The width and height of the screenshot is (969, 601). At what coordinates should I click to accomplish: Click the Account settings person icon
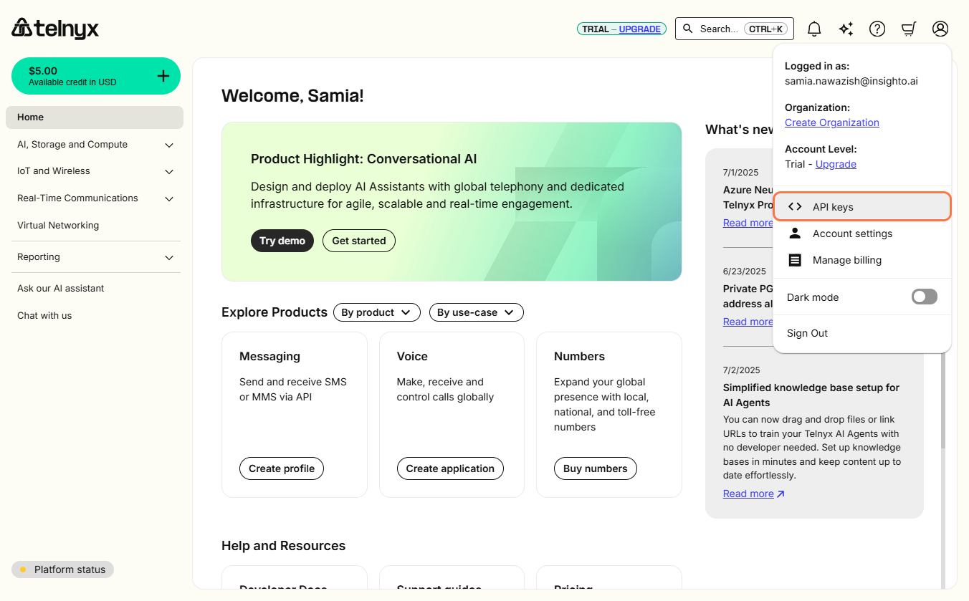point(795,234)
